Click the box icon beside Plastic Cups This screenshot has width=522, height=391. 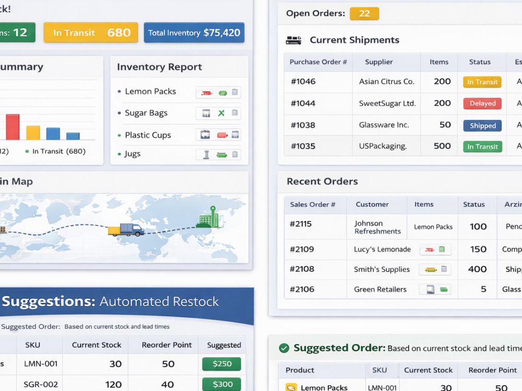205,135
